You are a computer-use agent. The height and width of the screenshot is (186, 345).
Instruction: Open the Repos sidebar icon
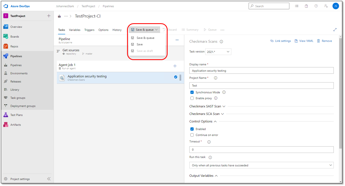click(x=6, y=46)
